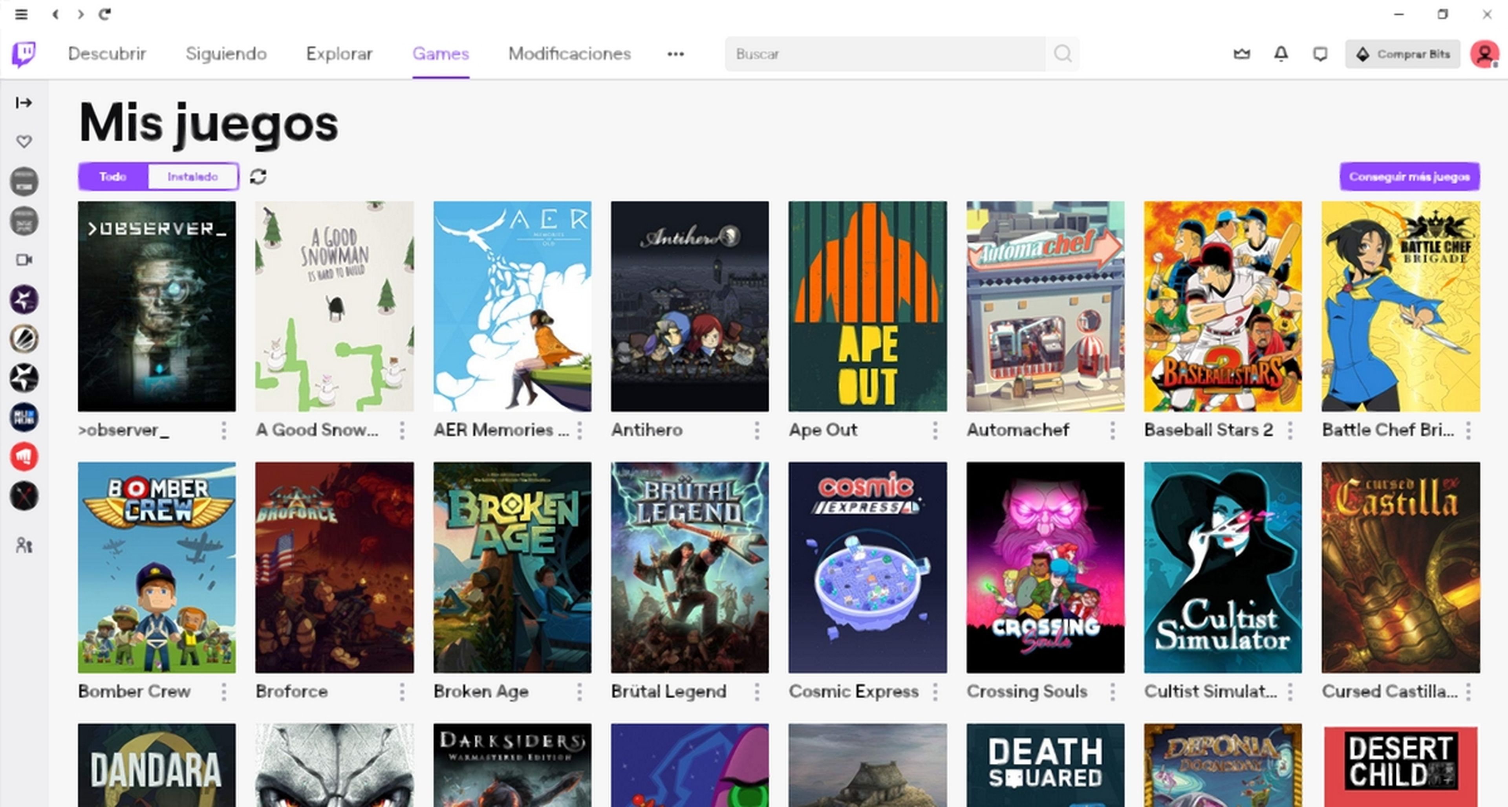Open options menu for Broforce
Viewport: 1508px width, 807px height.
(x=402, y=692)
